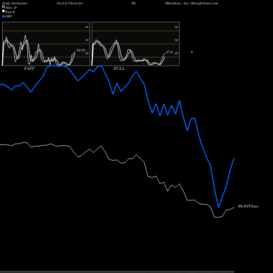Click the 32.25 value in the FAST chart
The width and height of the screenshot is (273, 273).
[x=81, y=50]
